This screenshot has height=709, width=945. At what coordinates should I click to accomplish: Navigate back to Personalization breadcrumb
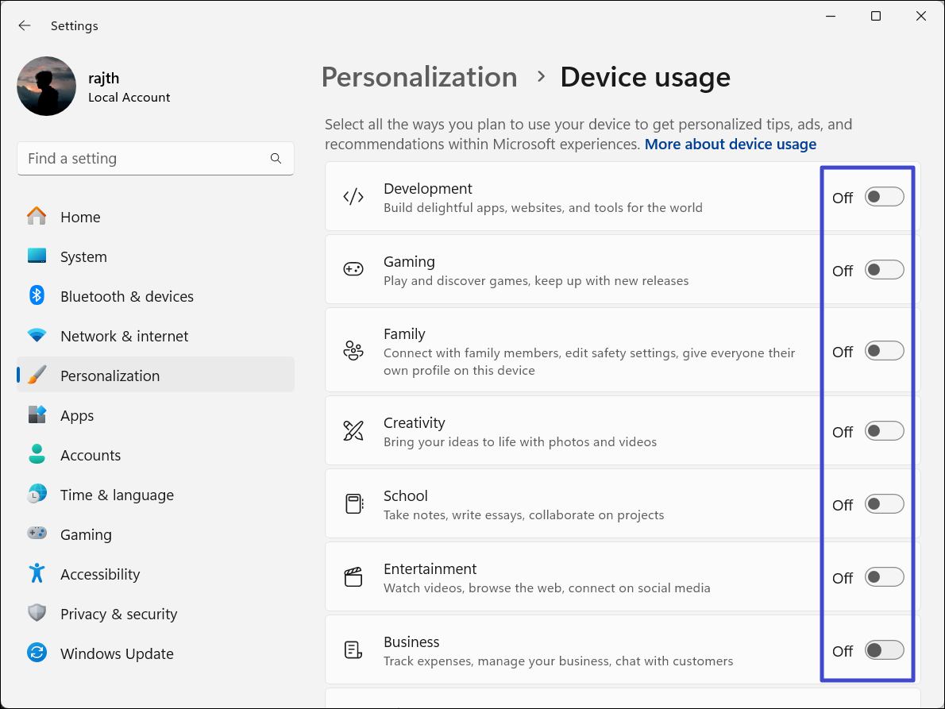click(x=419, y=77)
